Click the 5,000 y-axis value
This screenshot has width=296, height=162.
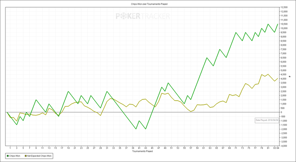click(284, 70)
